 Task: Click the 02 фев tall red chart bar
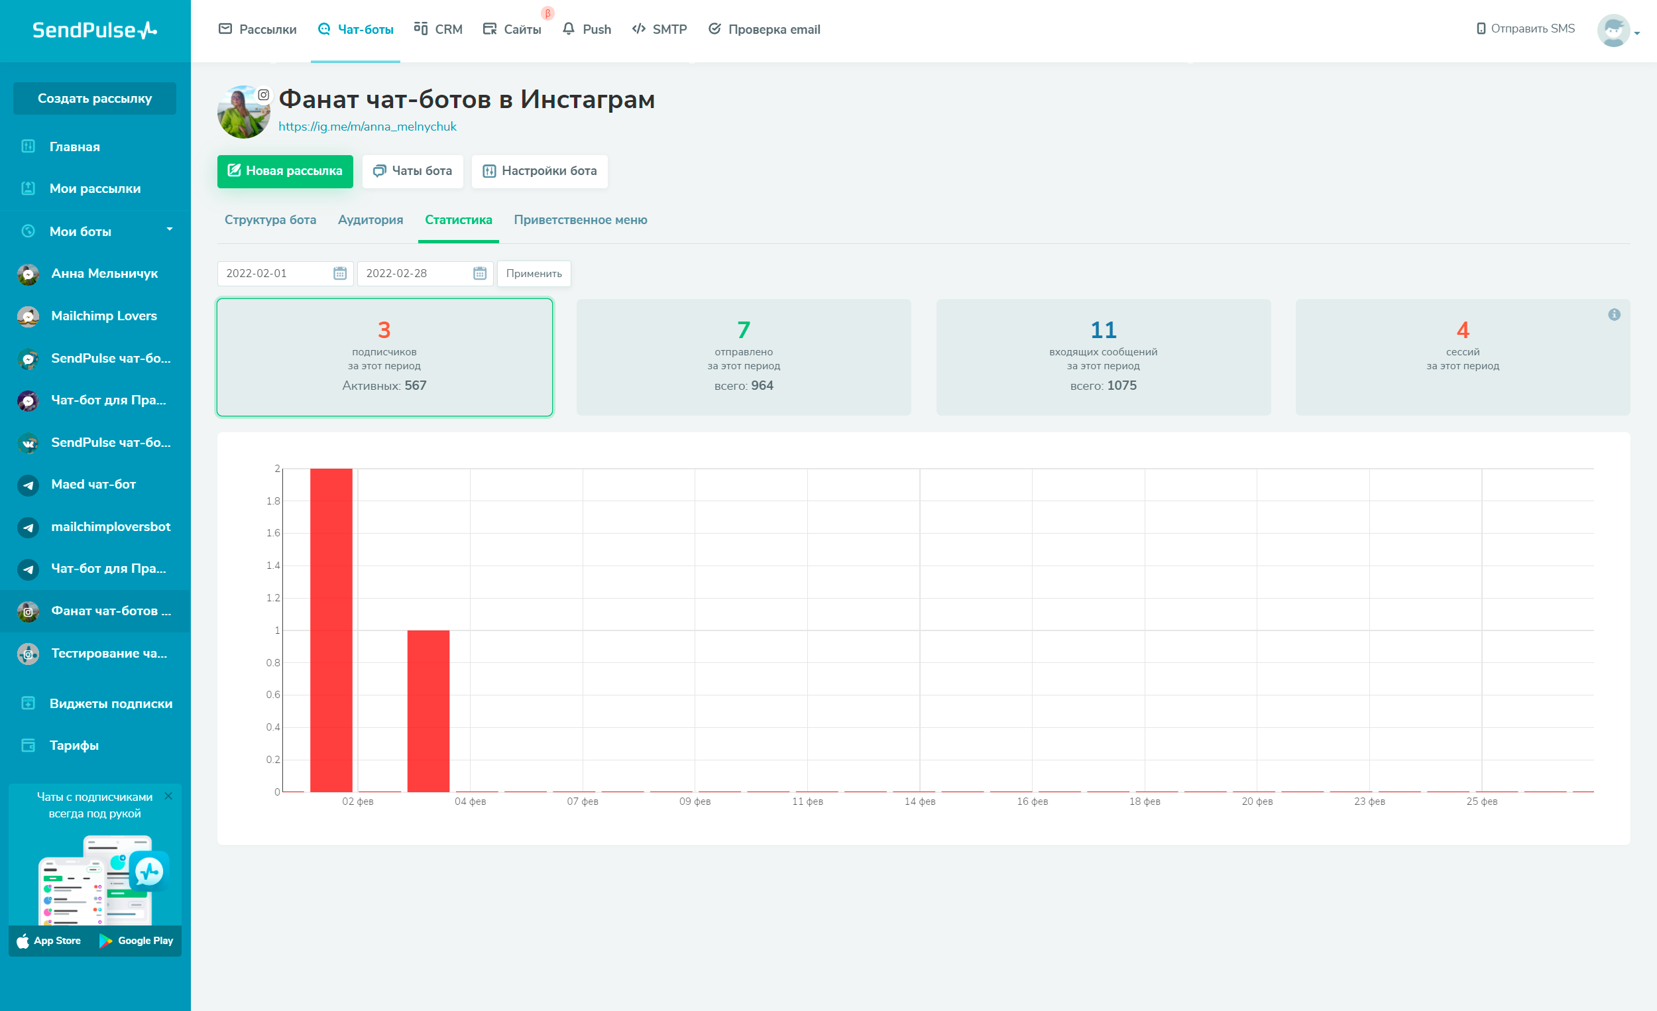[x=331, y=630]
